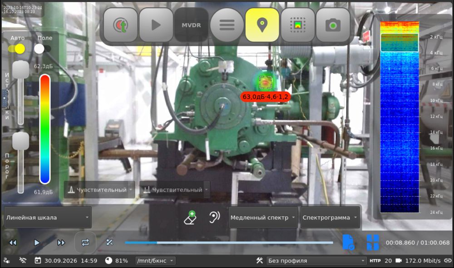Toggle the loop playback button
The width and height of the screenshot is (454, 268).
tap(85, 242)
